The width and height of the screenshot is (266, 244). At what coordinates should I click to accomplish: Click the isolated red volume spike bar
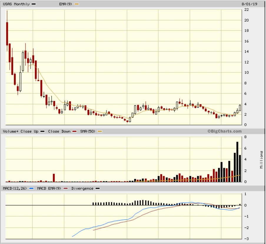[x=54, y=177]
